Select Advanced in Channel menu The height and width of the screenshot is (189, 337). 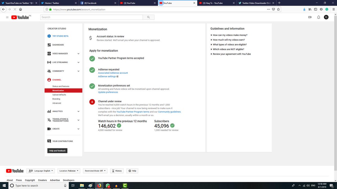coord(57,103)
